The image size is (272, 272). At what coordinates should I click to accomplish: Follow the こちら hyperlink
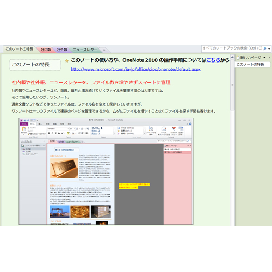213,60
